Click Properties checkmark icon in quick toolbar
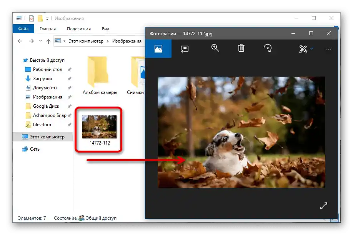Viewport: 353px width, 235px height. pyautogui.click(x=32, y=18)
